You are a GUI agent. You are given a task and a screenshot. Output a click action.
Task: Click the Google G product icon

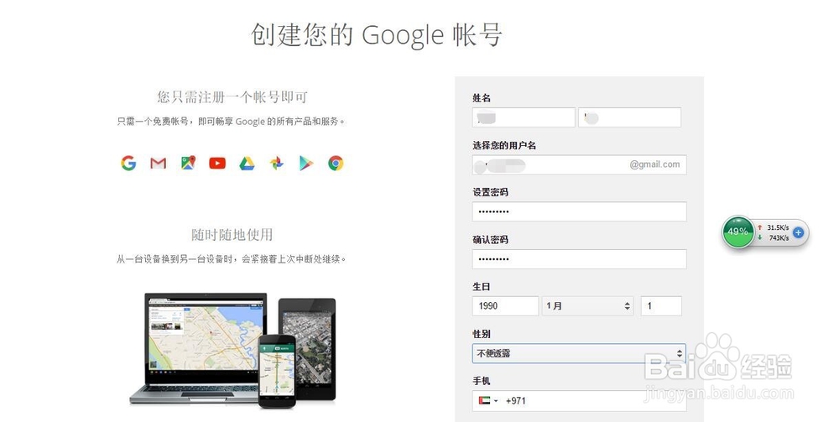coord(128,163)
